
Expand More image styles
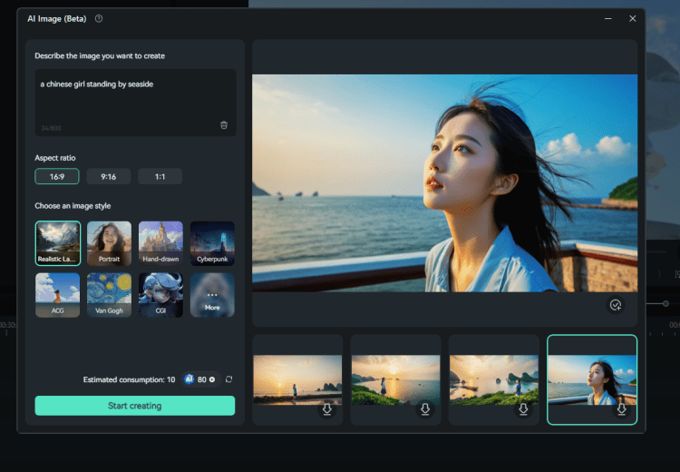(x=212, y=296)
